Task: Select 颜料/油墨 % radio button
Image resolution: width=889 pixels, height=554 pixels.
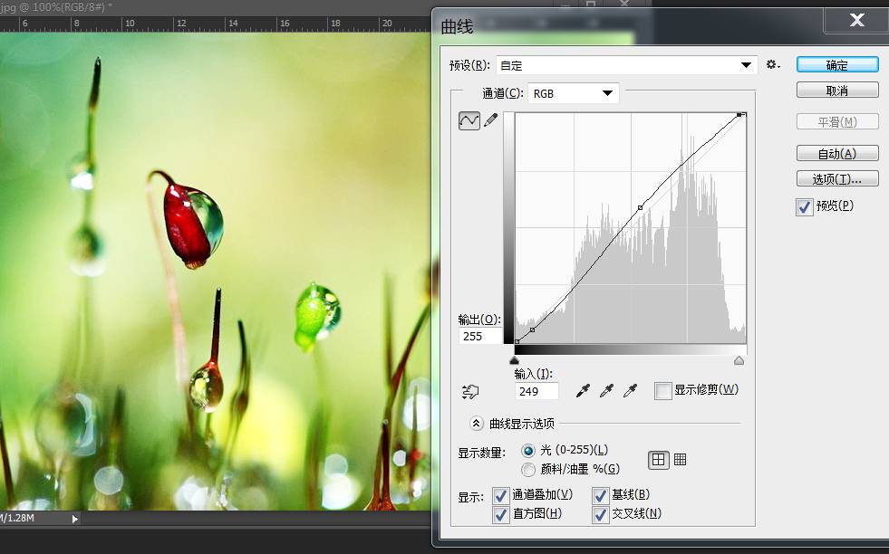Action: [528, 469]
